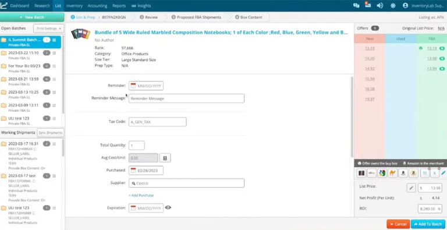Click the Supplier search field
Viewport: 447px width, 230px height.
click(x=186, y=183)
